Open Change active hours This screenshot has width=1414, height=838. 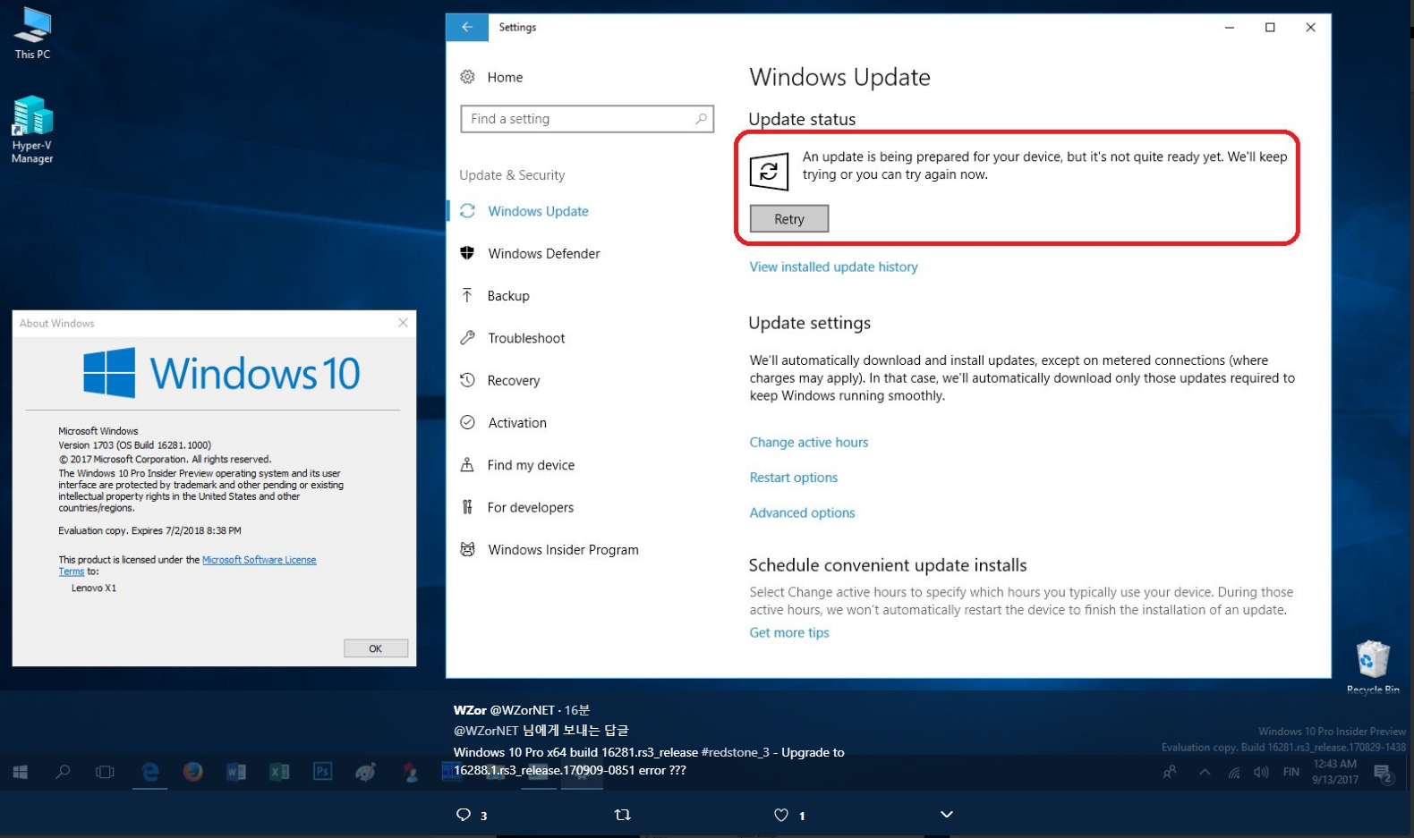tap(808, 443)
